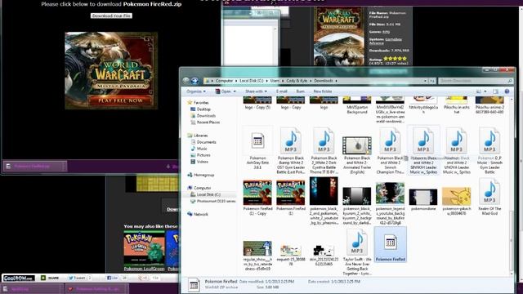Click the Explorer help question mark icon

point(507,91)
